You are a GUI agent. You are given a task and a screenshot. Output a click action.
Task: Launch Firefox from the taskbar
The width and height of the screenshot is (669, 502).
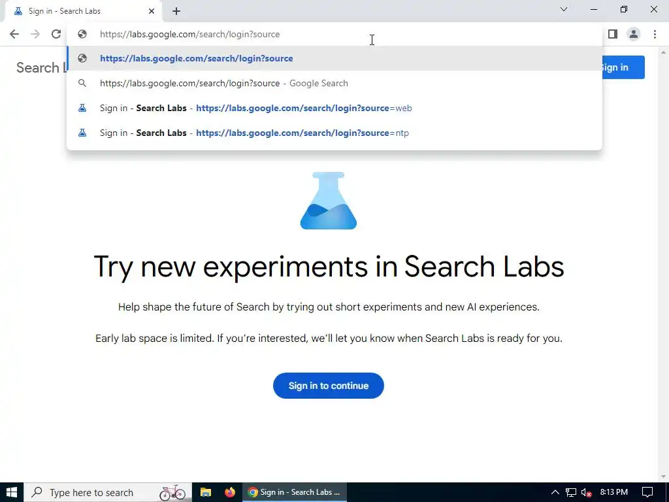coord(229,492)
